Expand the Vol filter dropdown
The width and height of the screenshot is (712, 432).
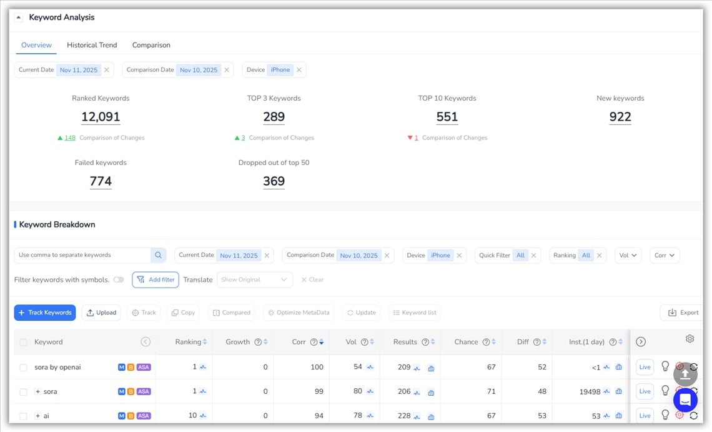(x=628, y=255)
